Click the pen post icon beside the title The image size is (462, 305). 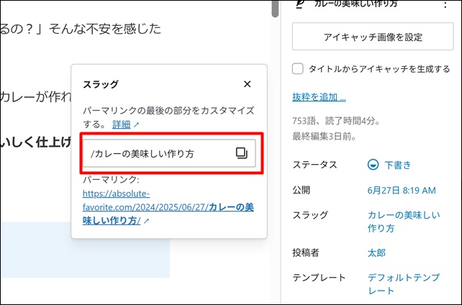coord(302,4)
